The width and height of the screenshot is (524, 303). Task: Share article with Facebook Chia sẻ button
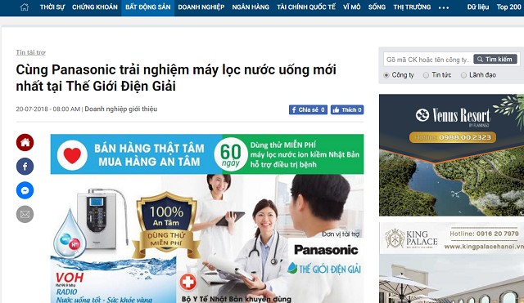pyautogui.click(x=308, y=109)
